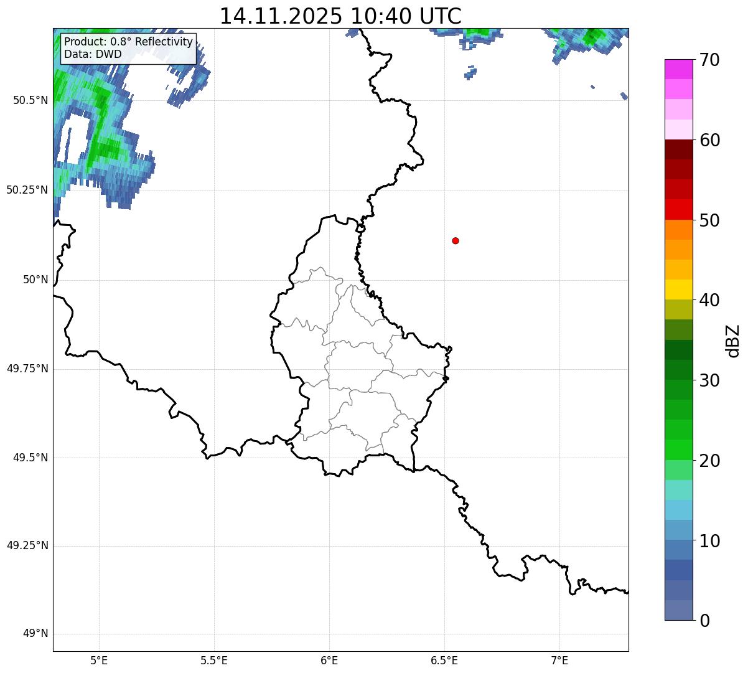
Task: Click the 49.75°N latitude label
Action: point(27,369)
